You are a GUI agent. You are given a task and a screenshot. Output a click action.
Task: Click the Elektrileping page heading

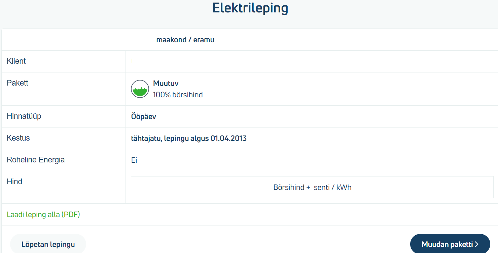[250, 8]
